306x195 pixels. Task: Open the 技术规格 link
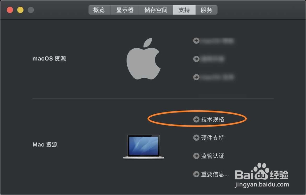point(213,119)
